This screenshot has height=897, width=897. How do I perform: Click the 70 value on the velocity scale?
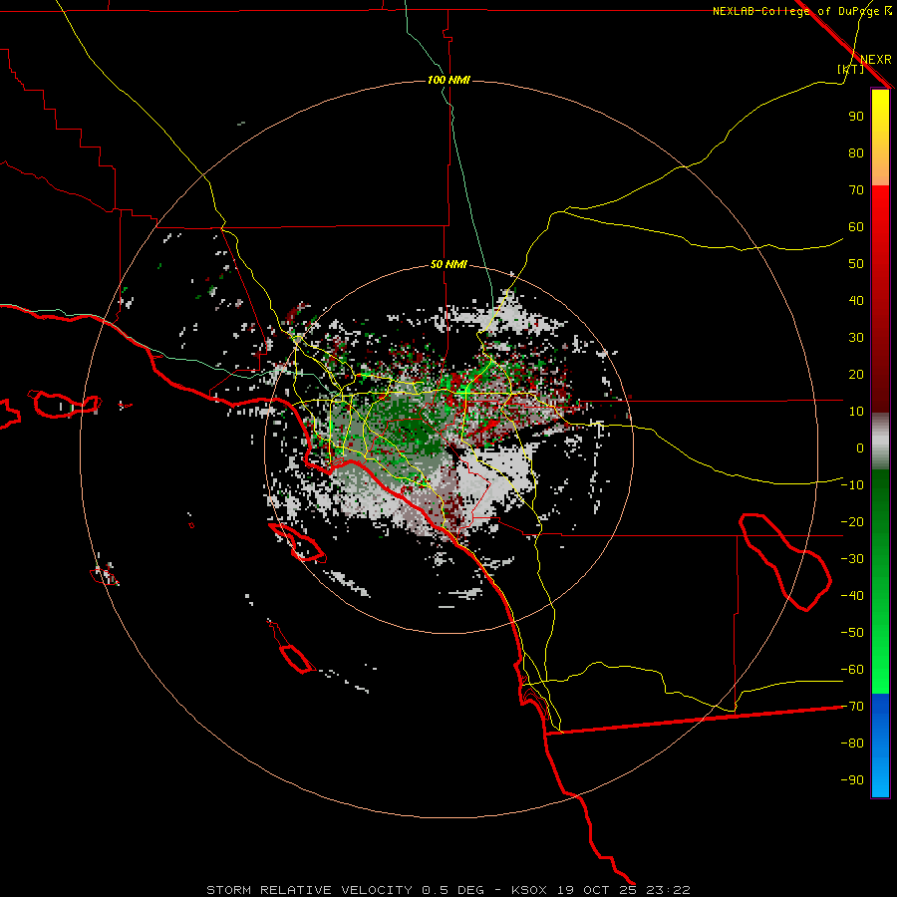coord(856,190)
